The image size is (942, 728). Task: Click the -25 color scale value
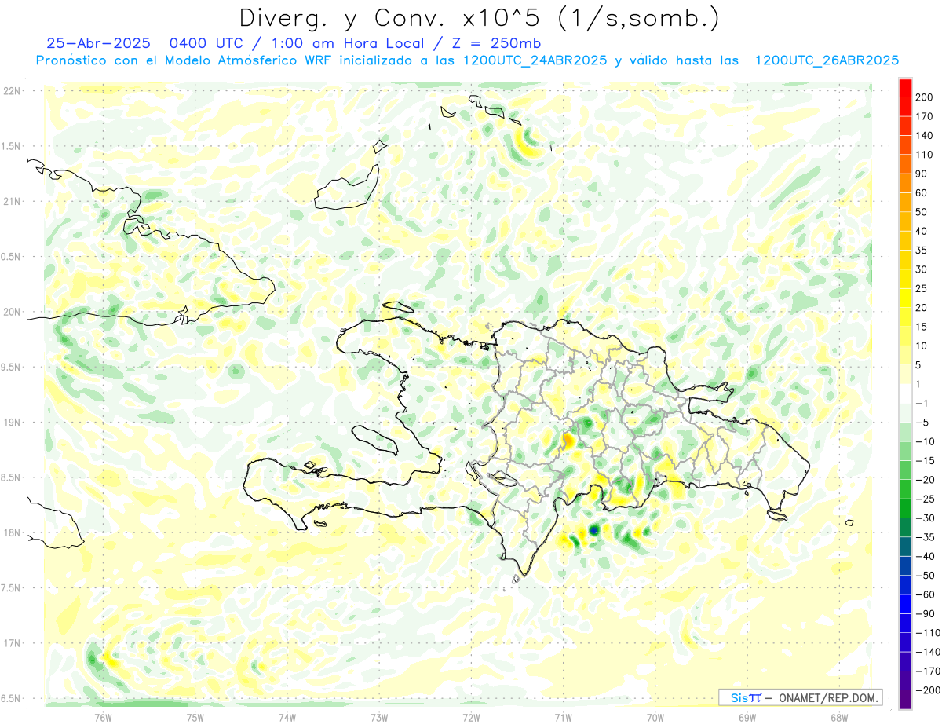(x=924, y=499)
